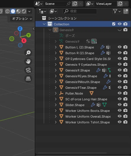131x156 pixels.
Task: Open viewport shading options dropdown
Action: 29,11
